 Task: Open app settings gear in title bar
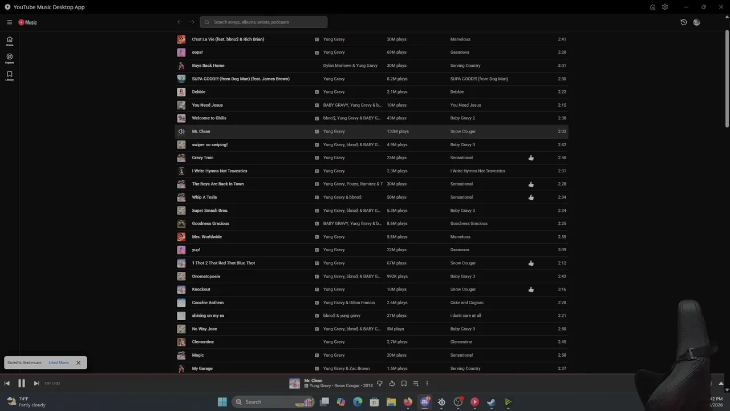(665, 7)
